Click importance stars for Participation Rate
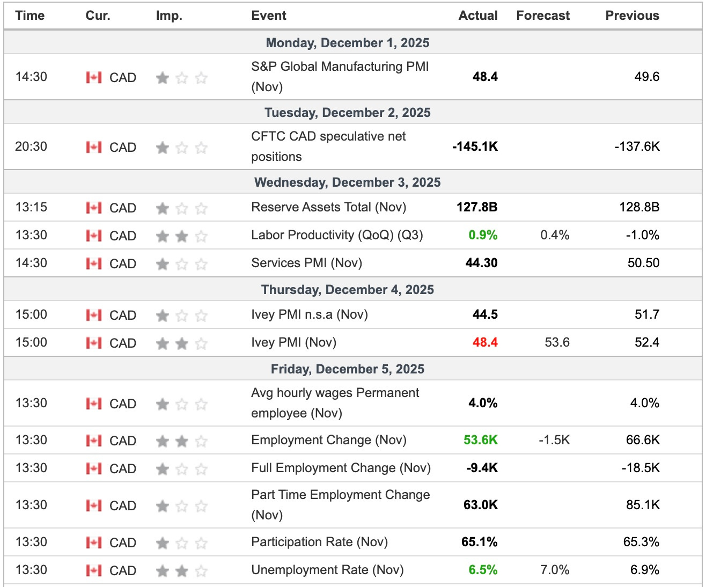The width and height of the screenshot is (706, 587). (x=182, y=544)
